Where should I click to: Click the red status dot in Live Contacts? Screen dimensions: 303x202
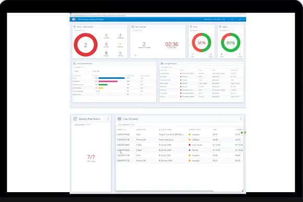pos(189,145)
